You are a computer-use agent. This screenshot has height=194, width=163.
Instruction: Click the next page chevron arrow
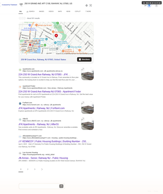(x=42, y=169)
